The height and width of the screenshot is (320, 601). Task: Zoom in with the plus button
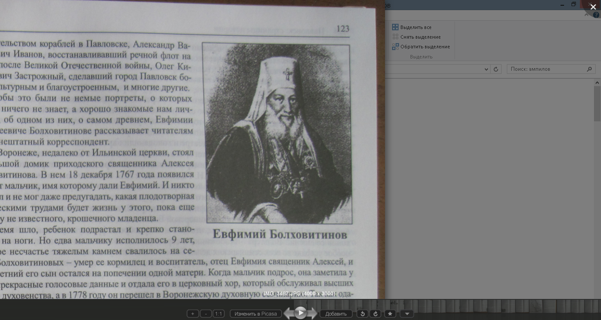[192, 313]
